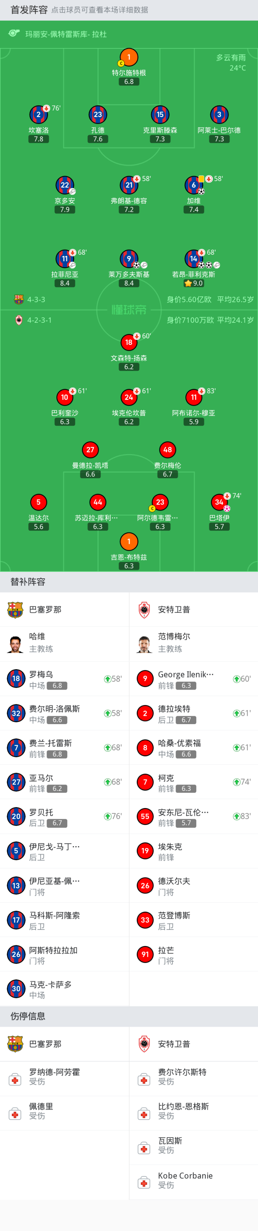Select Vincent Janssen's number 18 icon

pos(129,342)
